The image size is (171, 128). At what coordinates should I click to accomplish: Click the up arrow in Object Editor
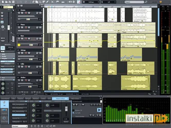pyautogui.click(x=74, y=105)
